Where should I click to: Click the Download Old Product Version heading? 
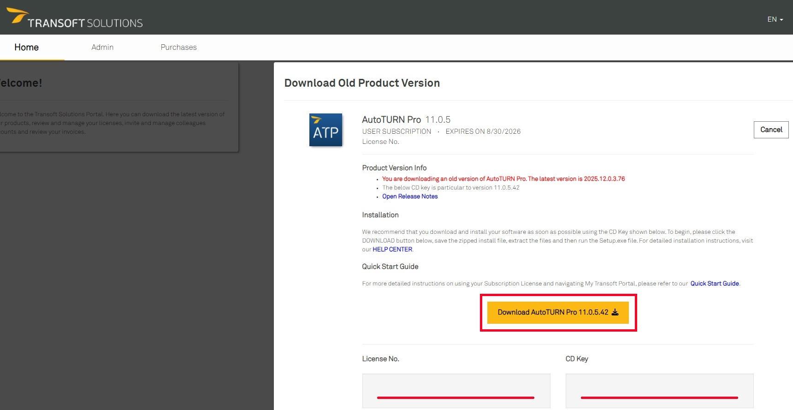coord(362,83)
